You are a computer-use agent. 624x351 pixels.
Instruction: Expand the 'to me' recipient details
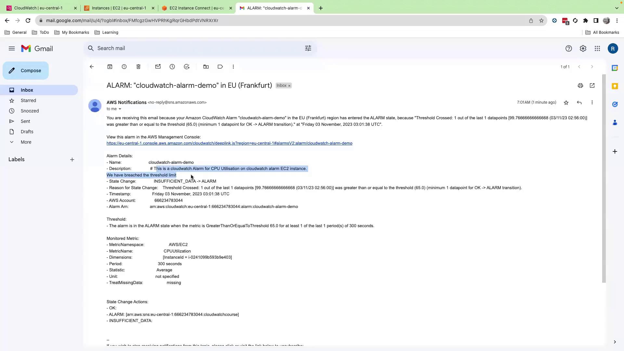(120, 109)
